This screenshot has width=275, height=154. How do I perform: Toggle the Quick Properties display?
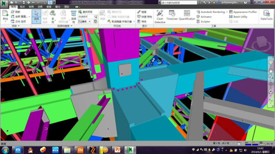tap(145, 17)
